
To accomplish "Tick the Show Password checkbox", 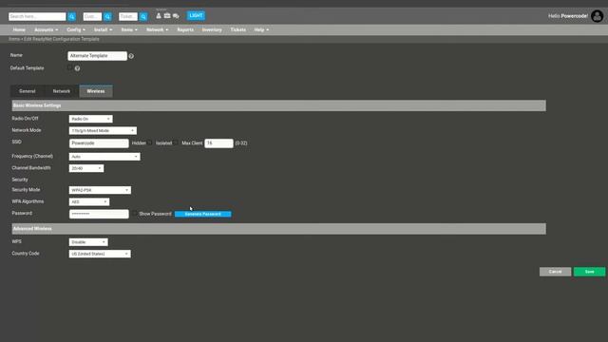I will click(x=134, y=213).
